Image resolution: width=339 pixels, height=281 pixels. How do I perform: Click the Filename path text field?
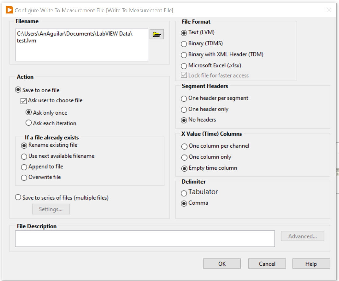[81, 45]
